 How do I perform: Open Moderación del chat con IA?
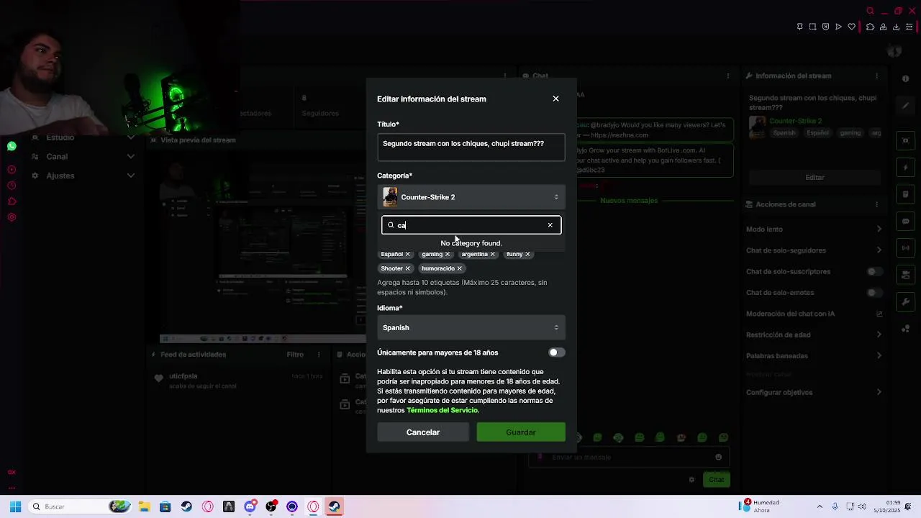(879, 314)
